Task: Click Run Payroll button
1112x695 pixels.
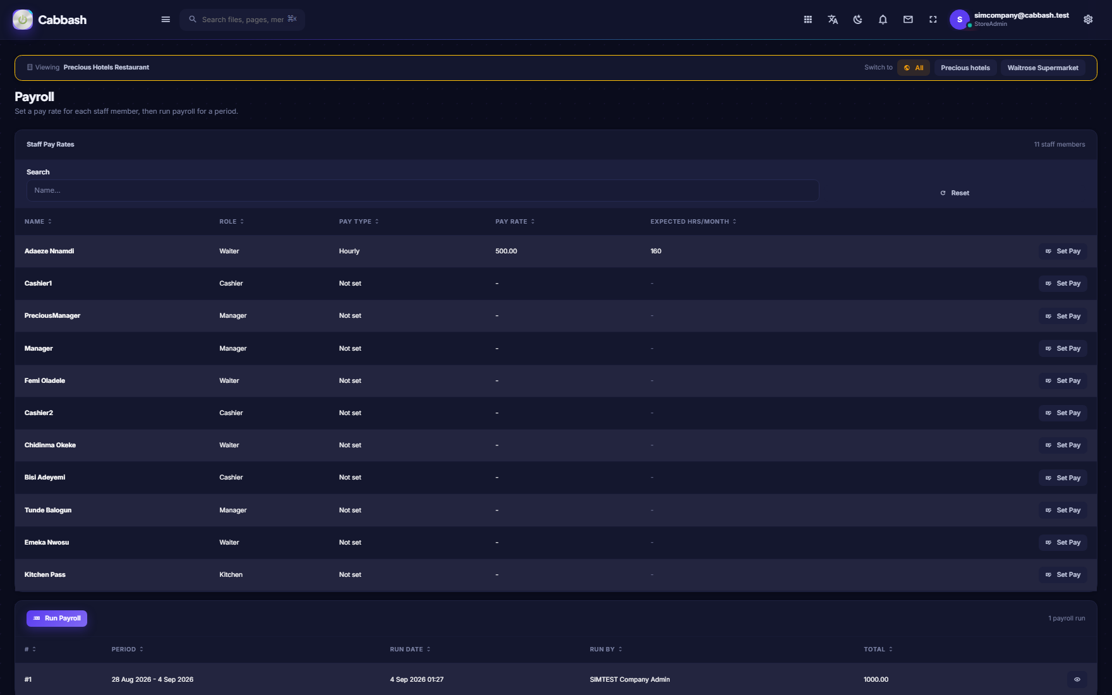Action: [x=57, y=619]
